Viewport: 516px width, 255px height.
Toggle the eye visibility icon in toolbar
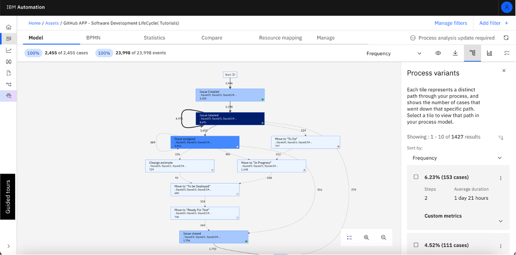438,53
